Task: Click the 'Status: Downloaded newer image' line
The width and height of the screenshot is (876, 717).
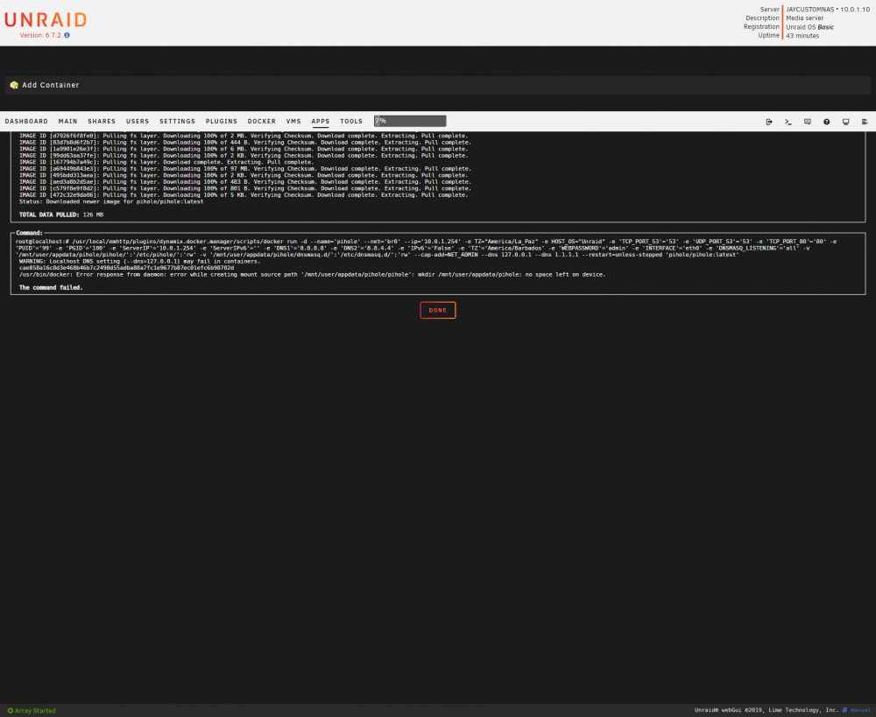Action: tap(111, 201)
